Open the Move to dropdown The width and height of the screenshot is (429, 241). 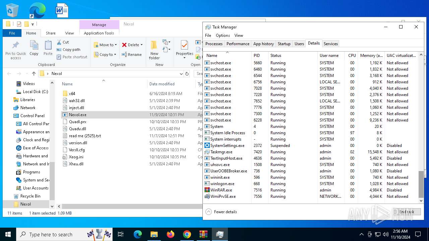(x=105, y=45)
